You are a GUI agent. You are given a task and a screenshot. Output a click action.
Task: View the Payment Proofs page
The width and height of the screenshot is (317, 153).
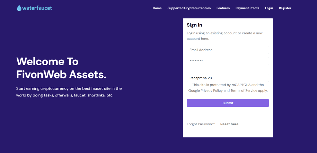247,8
